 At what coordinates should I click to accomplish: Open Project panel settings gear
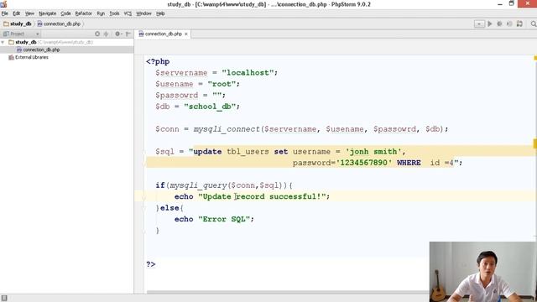point(117,34)
